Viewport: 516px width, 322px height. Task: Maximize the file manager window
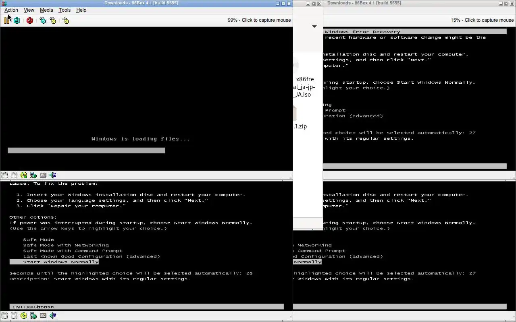coord(314,3)
